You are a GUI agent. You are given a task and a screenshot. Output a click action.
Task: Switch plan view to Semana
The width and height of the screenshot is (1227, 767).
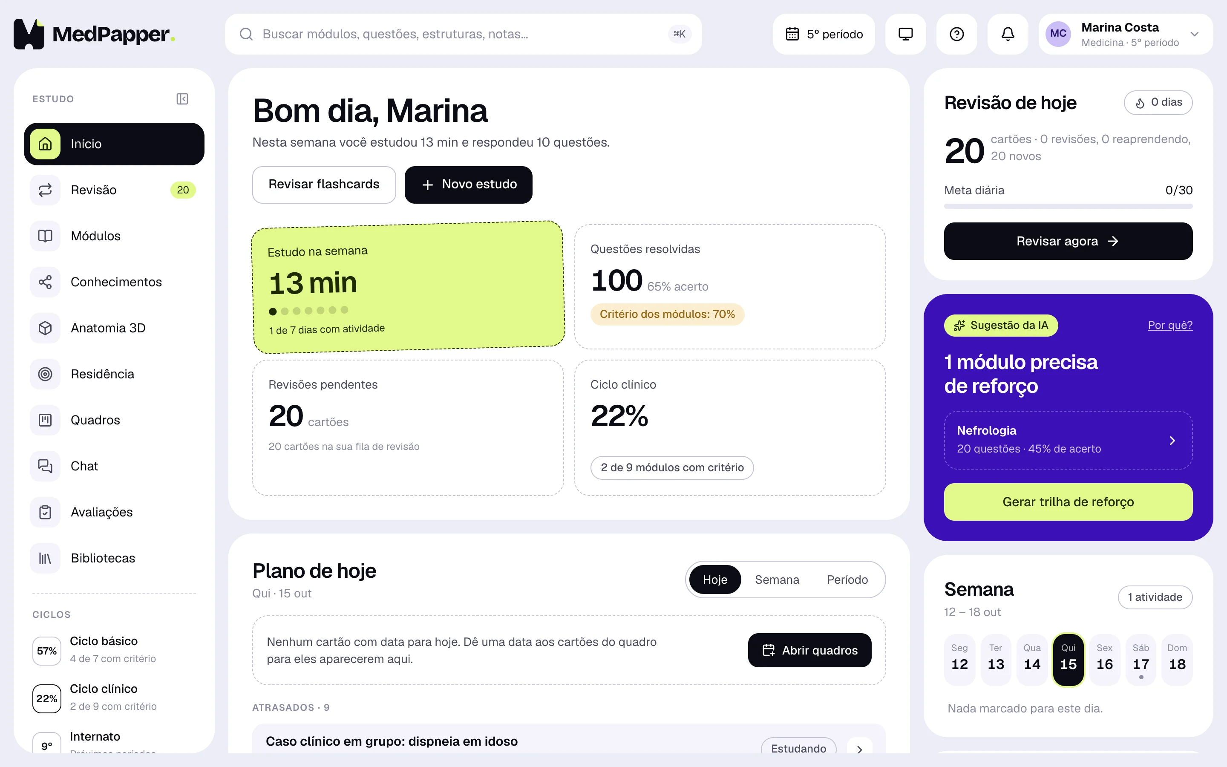tap(777, 580)
